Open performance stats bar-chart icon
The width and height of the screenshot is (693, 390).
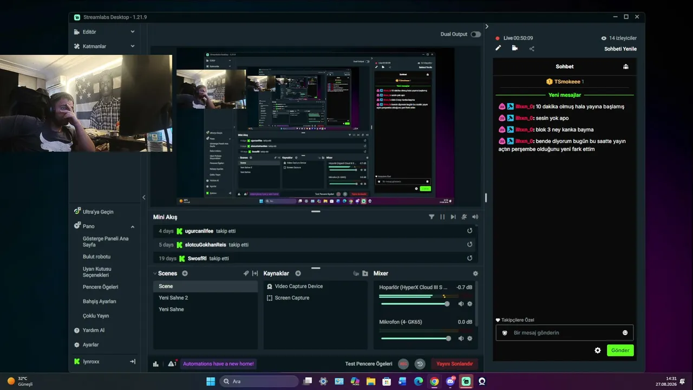point(156,364)
